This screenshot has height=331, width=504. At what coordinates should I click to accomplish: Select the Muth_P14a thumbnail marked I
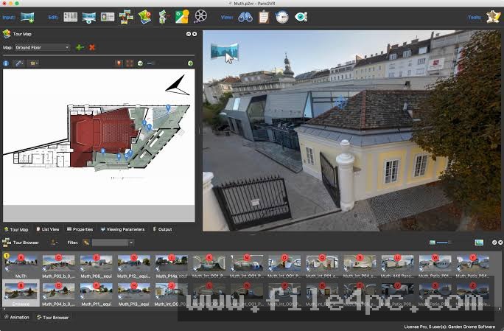(x=172, y=266)
